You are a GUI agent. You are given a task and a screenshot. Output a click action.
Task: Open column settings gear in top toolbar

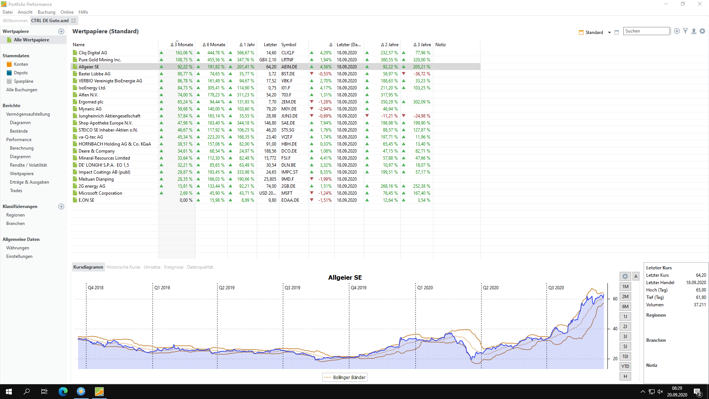[x=702, y=31]
